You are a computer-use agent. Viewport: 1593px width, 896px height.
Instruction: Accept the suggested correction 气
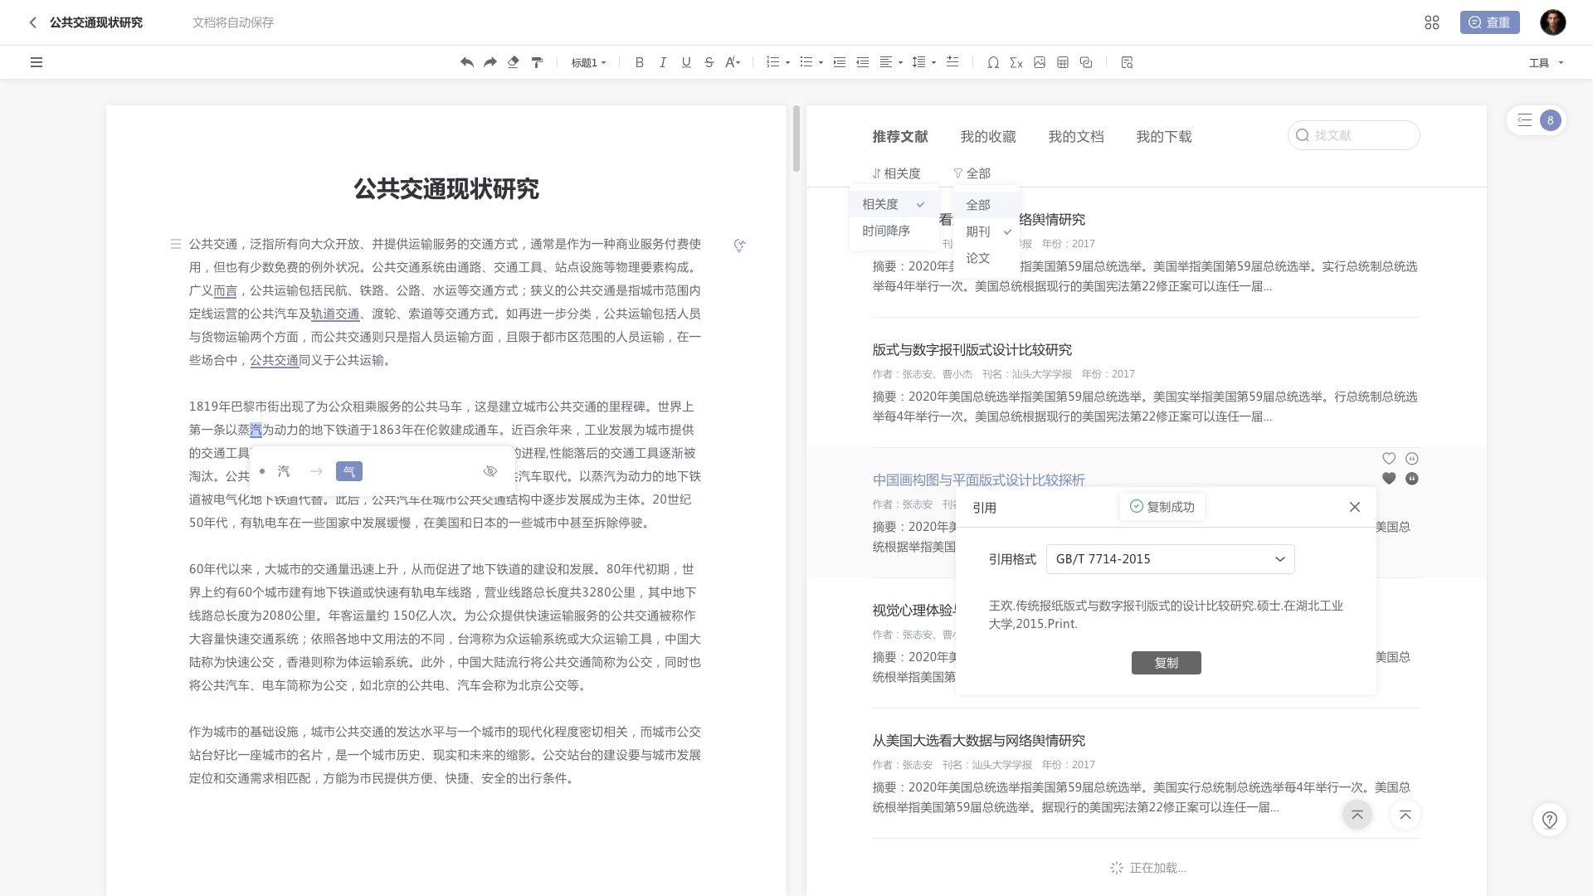[349, 471]
